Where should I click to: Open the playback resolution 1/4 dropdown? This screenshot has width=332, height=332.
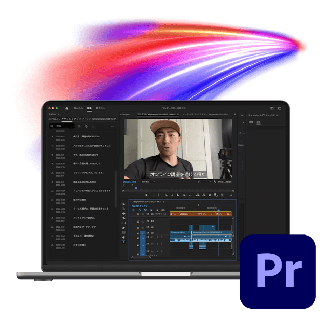[204, 182]
